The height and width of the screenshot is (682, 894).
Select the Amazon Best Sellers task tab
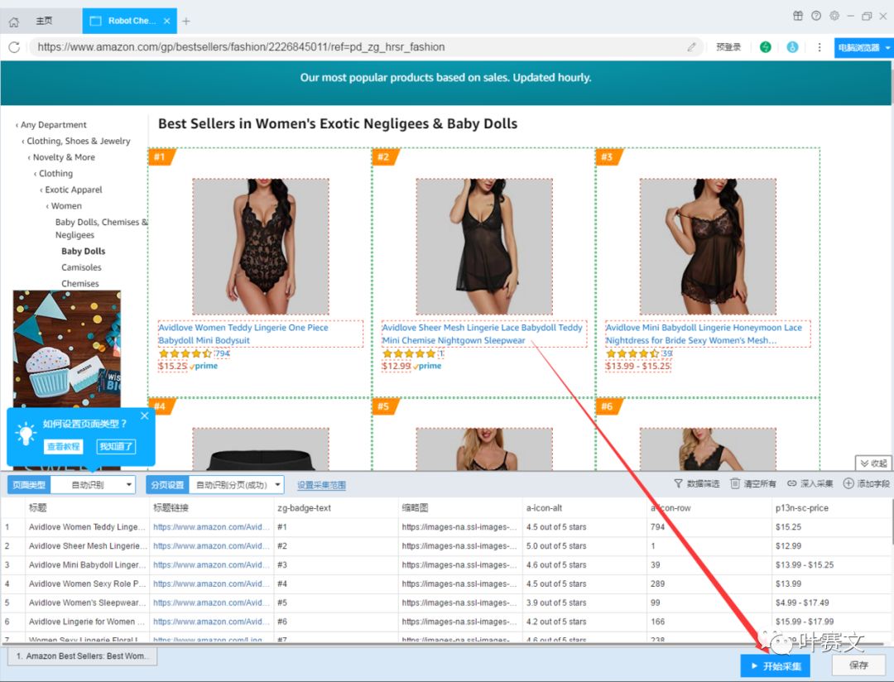point(83,656)
